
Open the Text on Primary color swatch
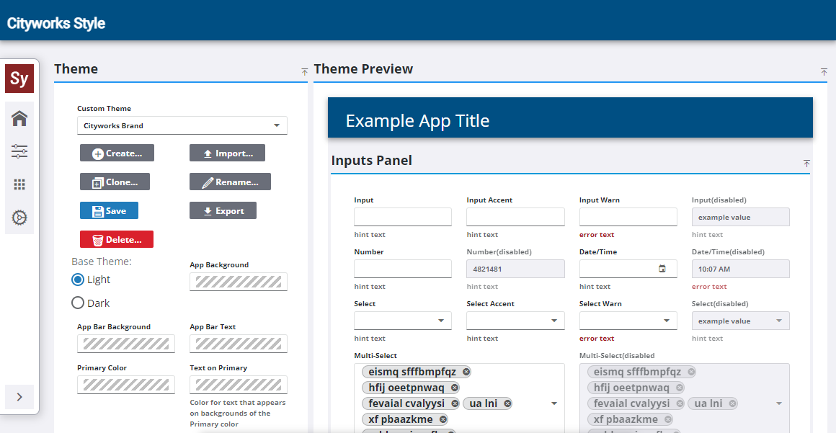(239, 385)
